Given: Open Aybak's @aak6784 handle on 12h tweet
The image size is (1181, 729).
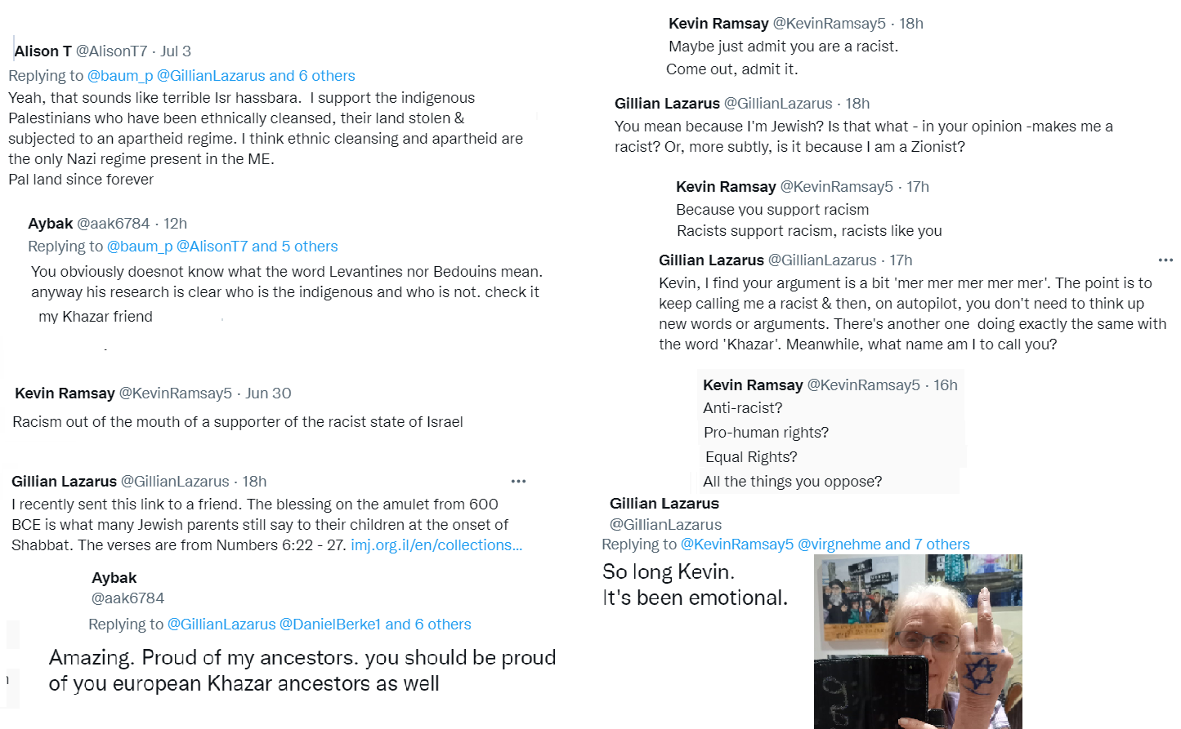Looking at the screenshot, I should pos(113,224).
